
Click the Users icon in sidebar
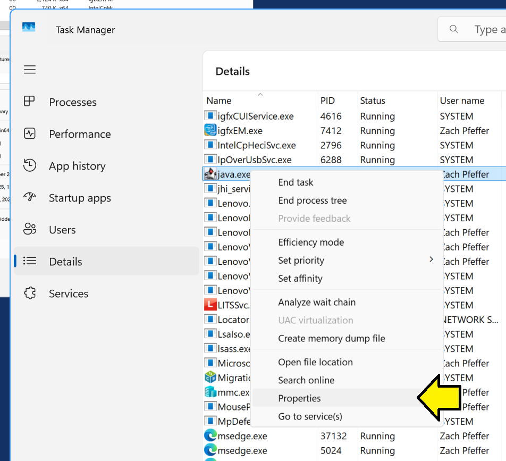(30, 230)
